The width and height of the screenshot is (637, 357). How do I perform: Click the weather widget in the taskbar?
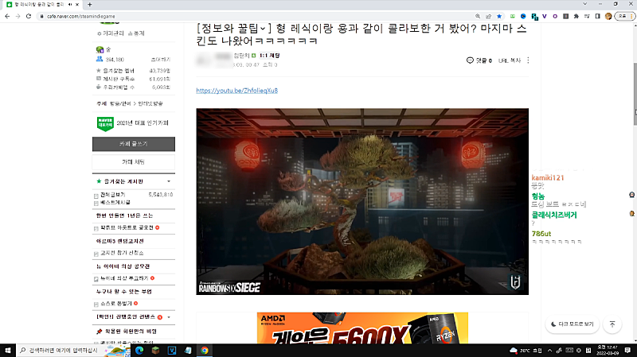pyautogui.click(x=526, y=351)
